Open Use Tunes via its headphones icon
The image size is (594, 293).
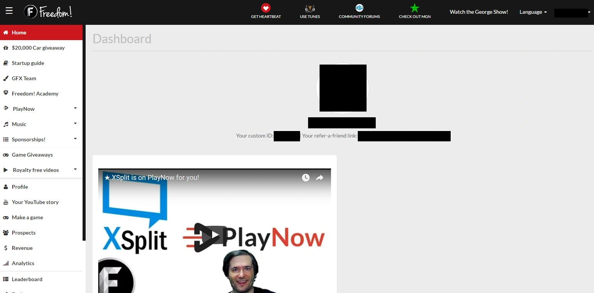(x=310, y=8)
